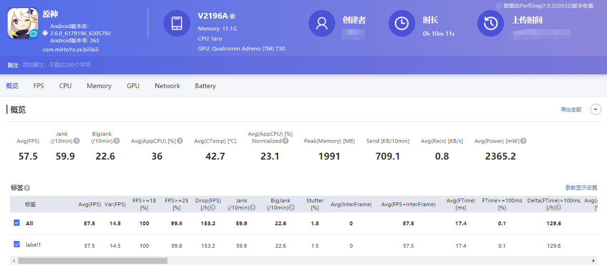Click help icon beside 标签 heading
Screen dimensions: 607x271
click(x=27, y=188)
